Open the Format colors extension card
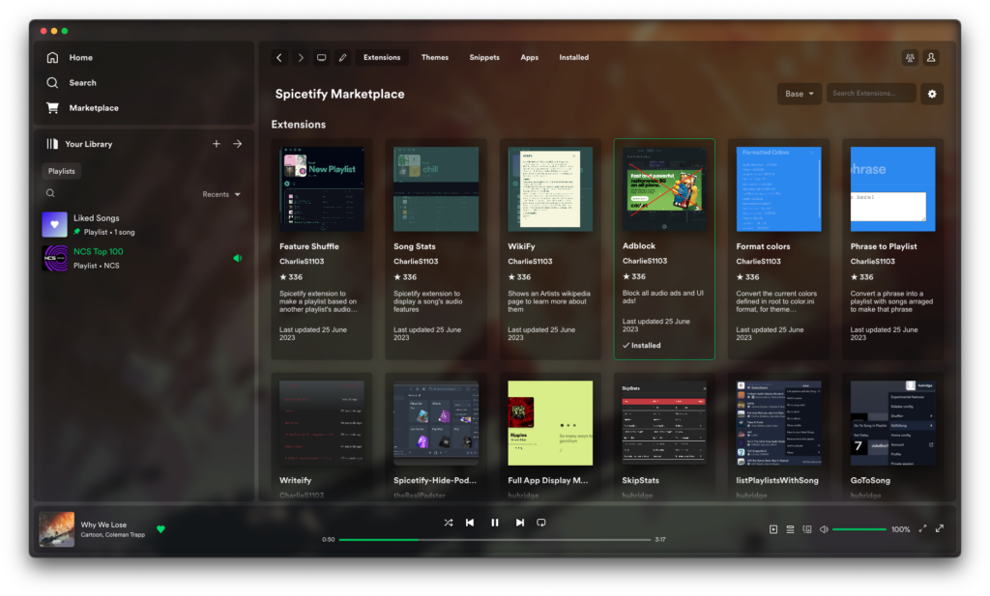 click(778, 249)
